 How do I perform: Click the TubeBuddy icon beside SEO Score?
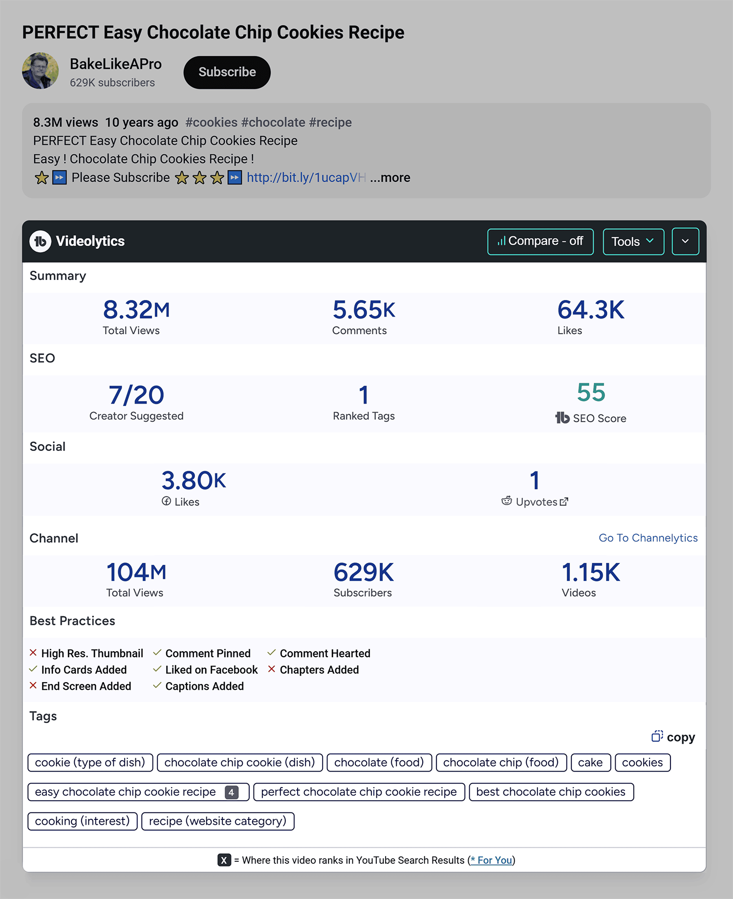click(x=562, y=418)
